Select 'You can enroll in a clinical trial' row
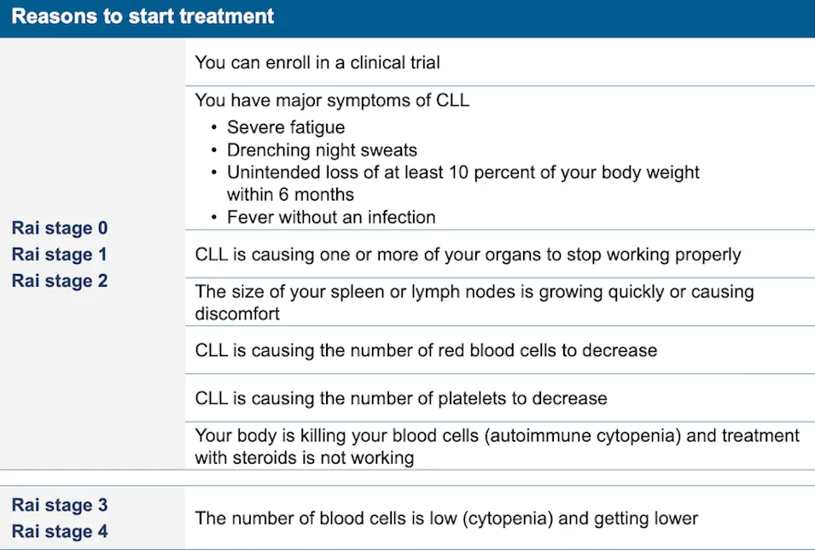 [317, 62]
